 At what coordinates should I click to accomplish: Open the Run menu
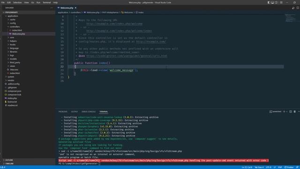tap(38, 2)
